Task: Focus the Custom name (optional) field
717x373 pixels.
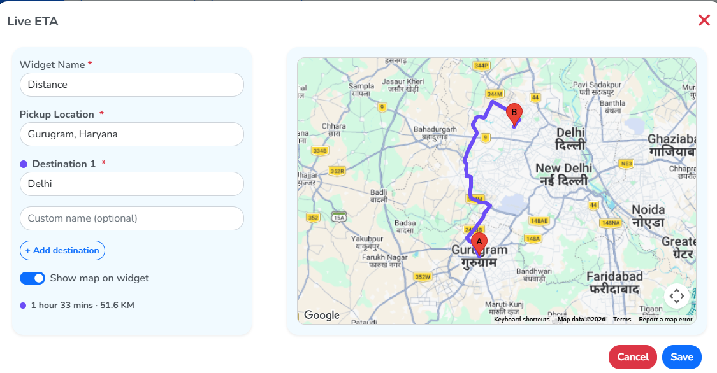Action: 132,218
